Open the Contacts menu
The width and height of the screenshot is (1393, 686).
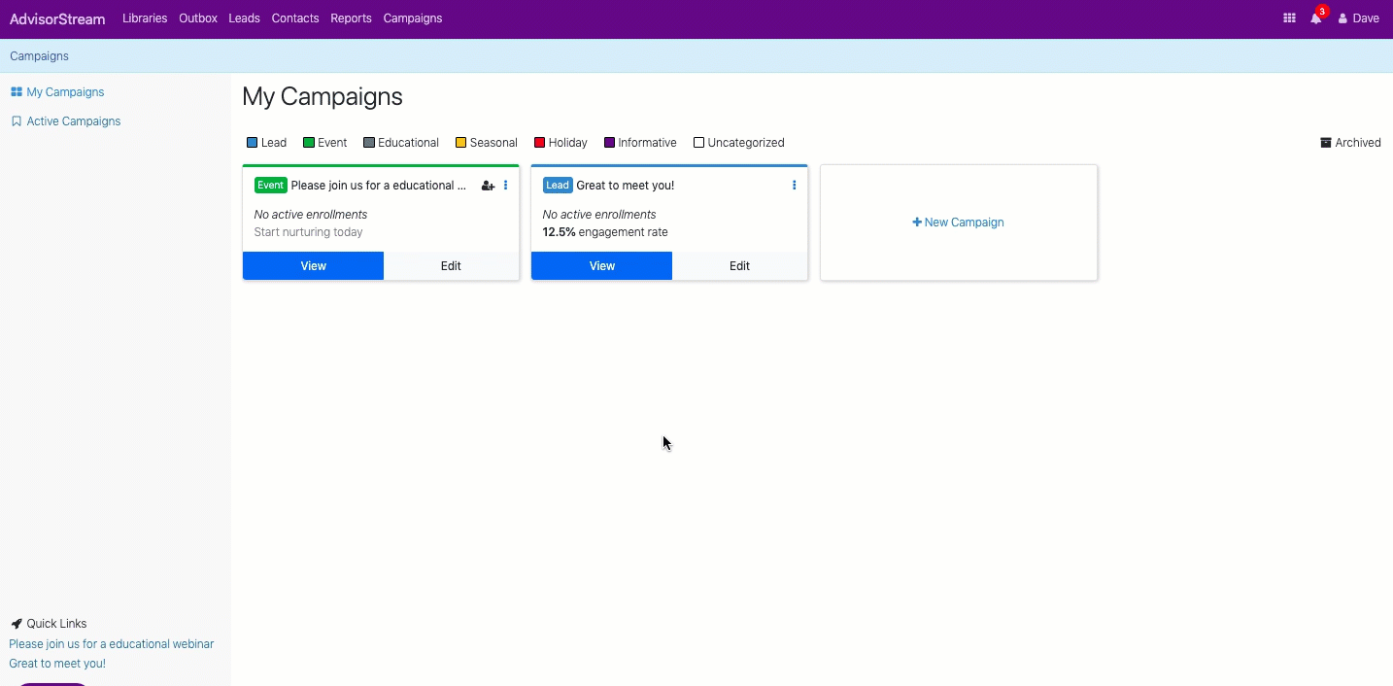(x=295, y=18)
